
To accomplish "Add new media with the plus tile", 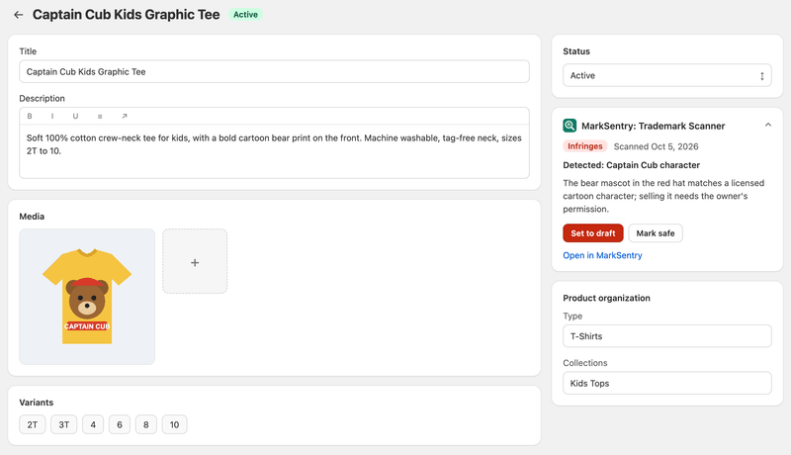I will click(195, 261).
